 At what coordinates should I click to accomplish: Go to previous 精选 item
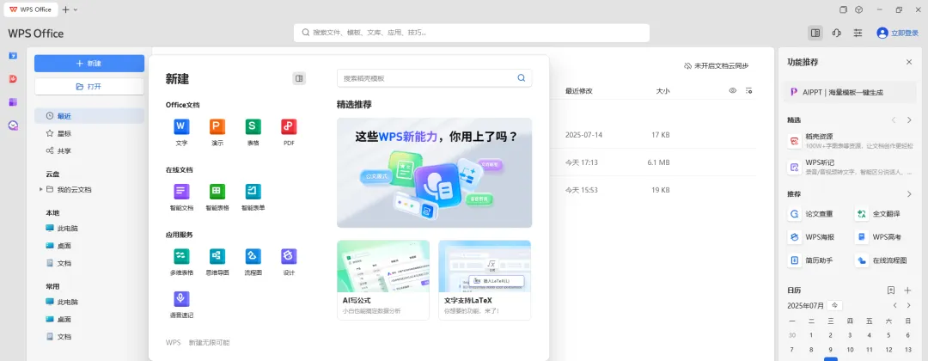coord(894,120)
